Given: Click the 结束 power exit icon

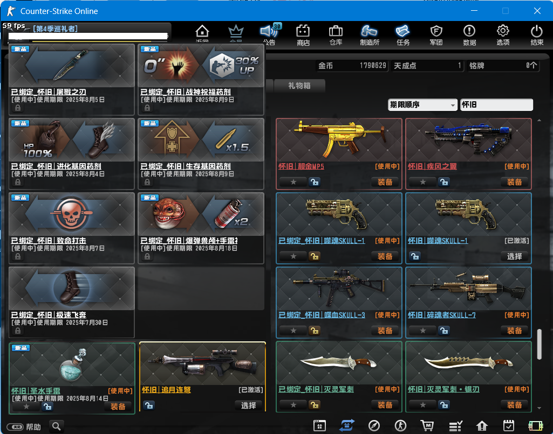Looking at the screenshot, I should point(537,35).
